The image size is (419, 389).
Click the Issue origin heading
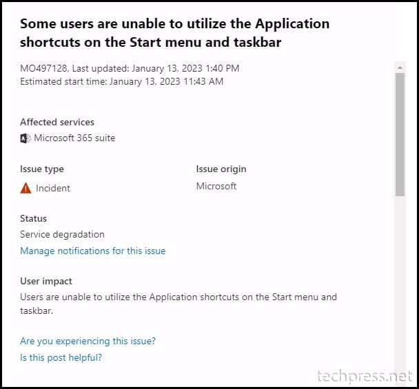(221, 169)
